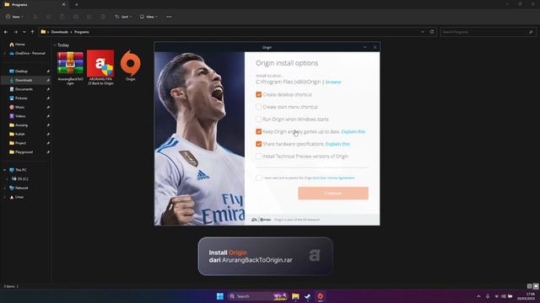This screenshot has height=303, width=540.
Task: Click the Search Programs input box
Action: (x=488, y=32)
